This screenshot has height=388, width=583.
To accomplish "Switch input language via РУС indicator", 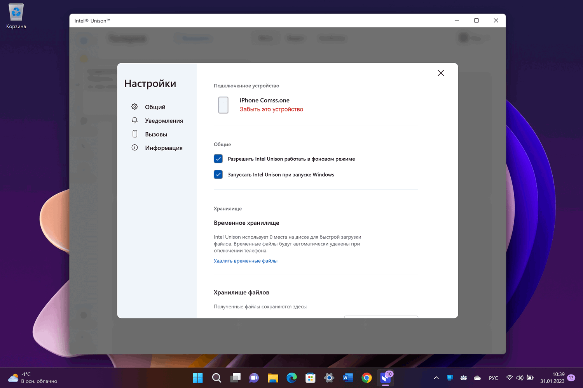I will click(x=493, y=378).
